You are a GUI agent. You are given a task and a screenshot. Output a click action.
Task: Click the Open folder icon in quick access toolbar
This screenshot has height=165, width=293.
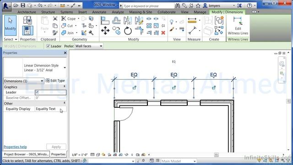pos(16,5)
